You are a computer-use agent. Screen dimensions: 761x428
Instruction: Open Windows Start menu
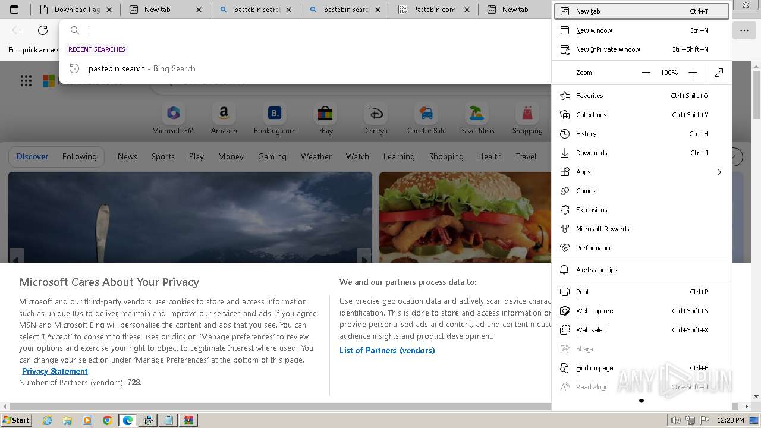(x=17, y=420)
